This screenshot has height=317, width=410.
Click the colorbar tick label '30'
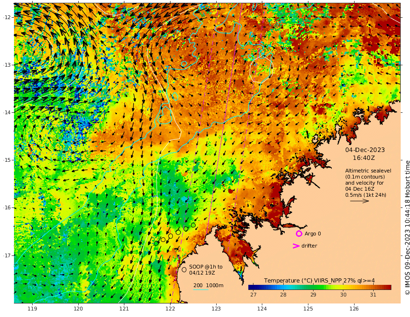[343, 295]
